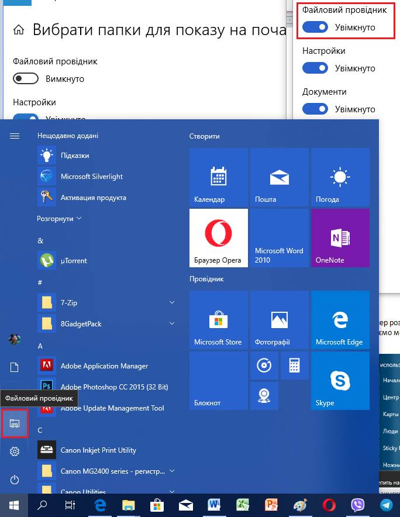
Task: Click the Створити tile group title
Action: pyautogui.click(x=205, y=136)
